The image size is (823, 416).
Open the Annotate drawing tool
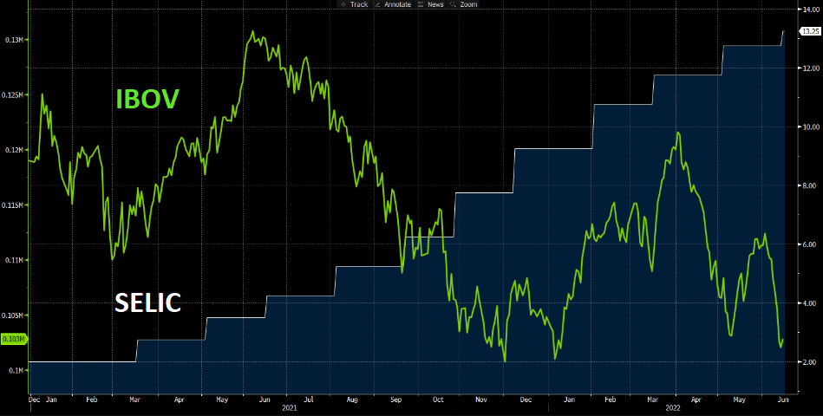[394, 4]
